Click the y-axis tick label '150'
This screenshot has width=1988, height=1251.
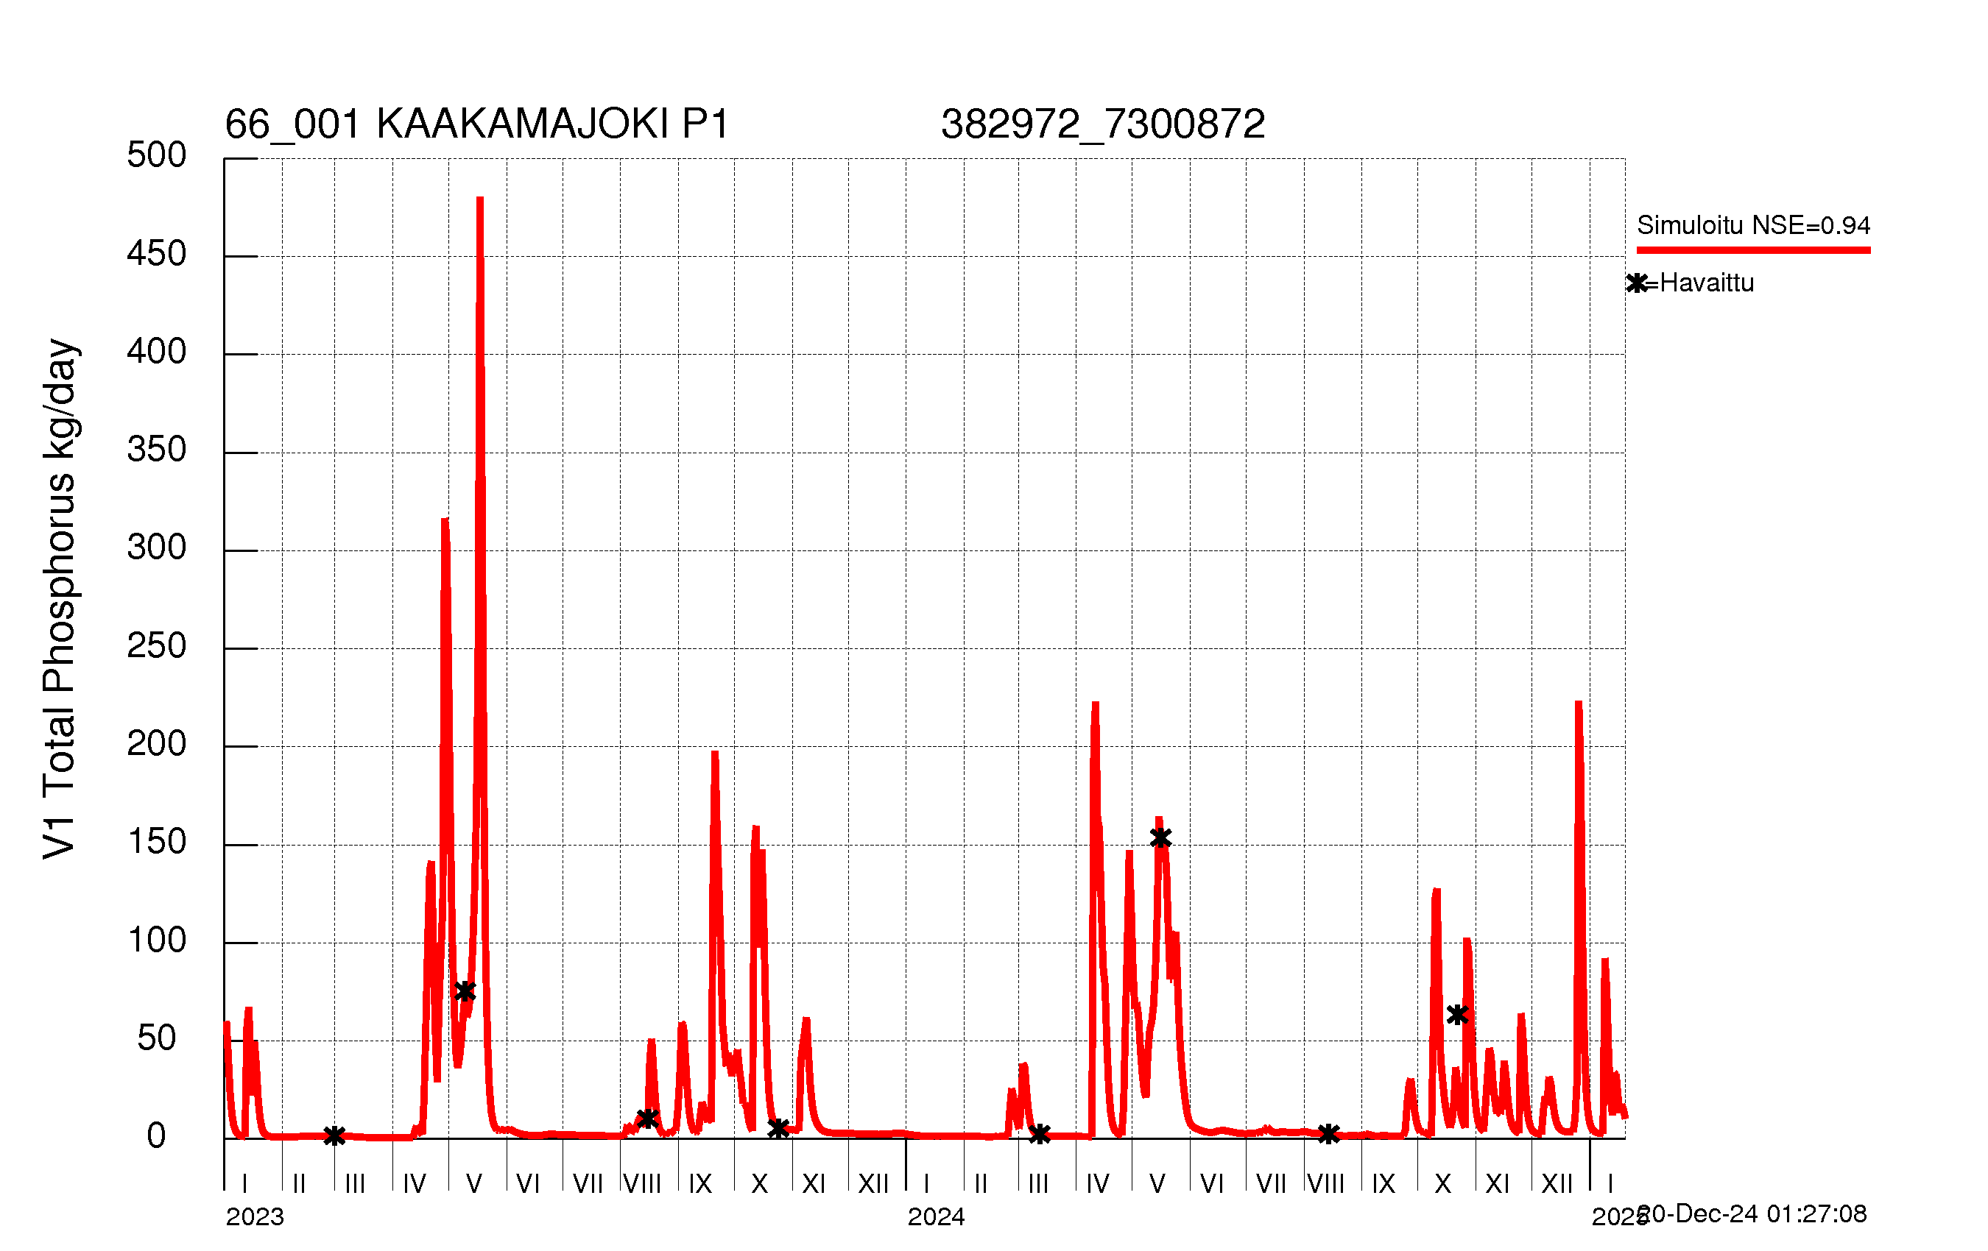[x=157, y=842]
